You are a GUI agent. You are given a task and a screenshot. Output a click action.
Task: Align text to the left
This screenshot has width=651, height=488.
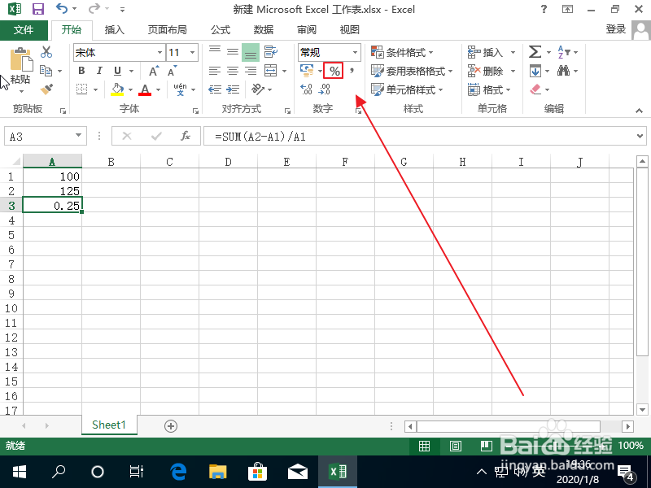pos(215,71)
